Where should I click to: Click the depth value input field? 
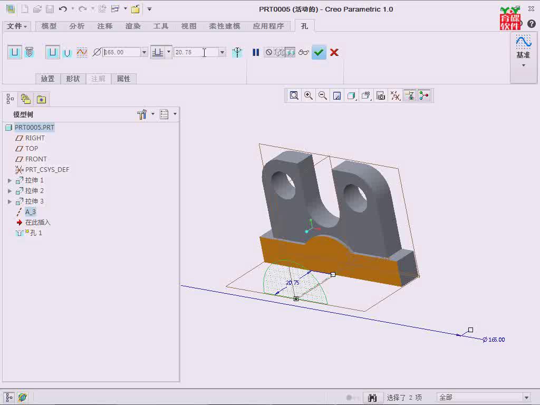point(196,52)
